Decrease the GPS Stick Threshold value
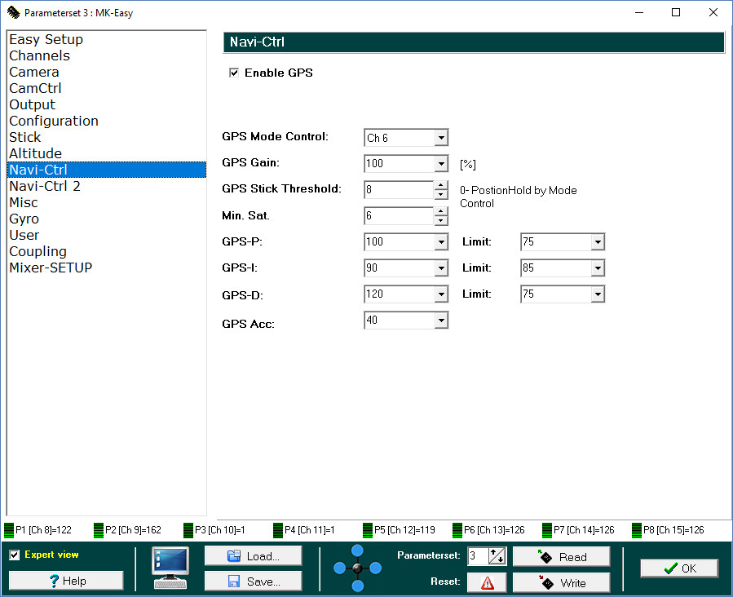This screenshot has width=733, height=597. coord(441,195)
